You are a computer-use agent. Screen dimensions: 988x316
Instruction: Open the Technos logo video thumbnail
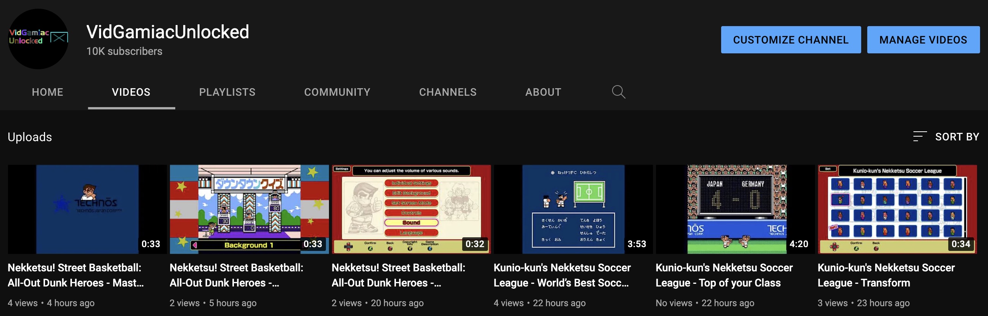[87, 209]
